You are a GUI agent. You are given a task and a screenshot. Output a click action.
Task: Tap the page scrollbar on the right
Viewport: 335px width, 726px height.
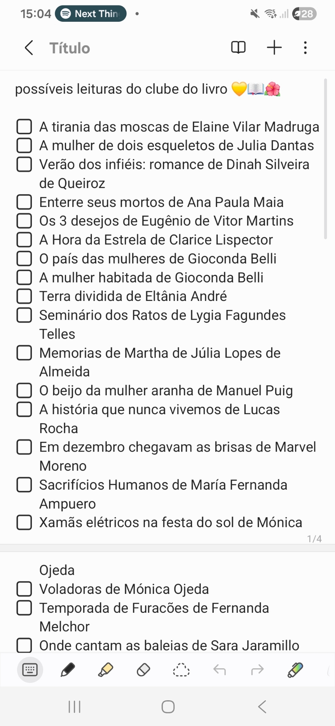tap(326, 160)
